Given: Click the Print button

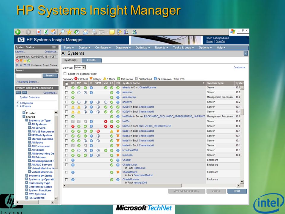Looking at the screenshot, I should tap(237, 191).
